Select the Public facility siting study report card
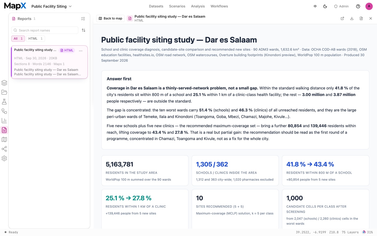The width and height of the screenshot is (377, 236). pyautogui.click(x=49, y=62)
